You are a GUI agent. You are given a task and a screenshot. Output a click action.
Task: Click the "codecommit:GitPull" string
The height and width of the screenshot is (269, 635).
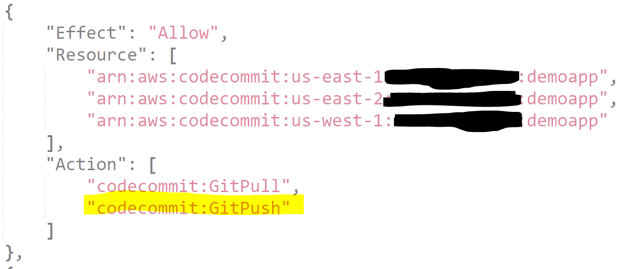click(189, 186)
